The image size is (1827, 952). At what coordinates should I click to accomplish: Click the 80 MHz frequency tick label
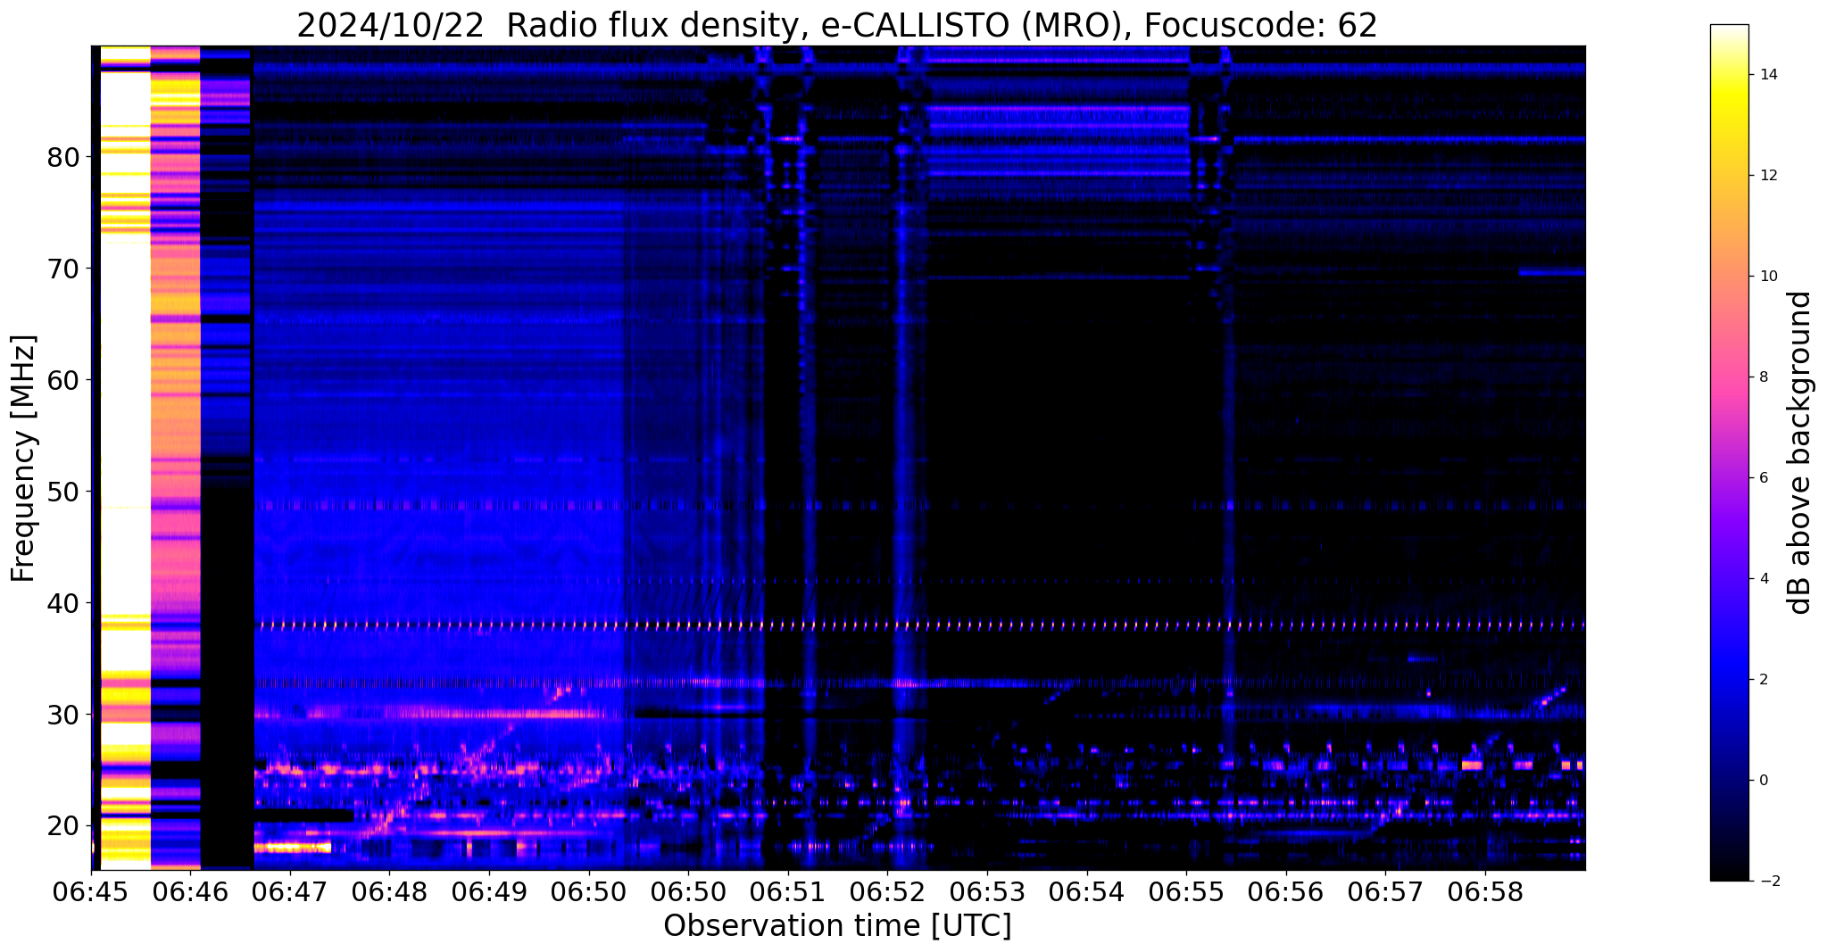tap(62, 158)
